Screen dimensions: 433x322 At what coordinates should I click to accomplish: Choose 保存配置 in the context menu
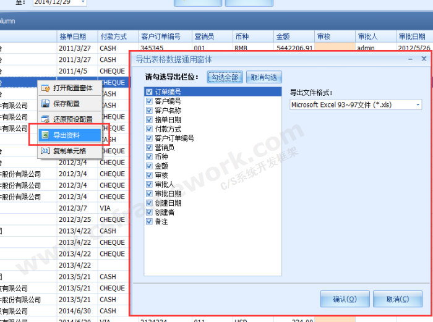(66, 103)
